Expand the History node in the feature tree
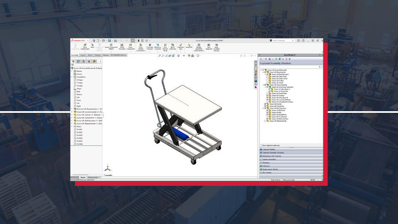 [x=72, y=71]
